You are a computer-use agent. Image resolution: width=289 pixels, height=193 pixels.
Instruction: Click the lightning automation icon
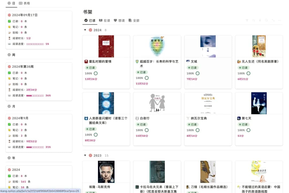(x=260, y=20)
